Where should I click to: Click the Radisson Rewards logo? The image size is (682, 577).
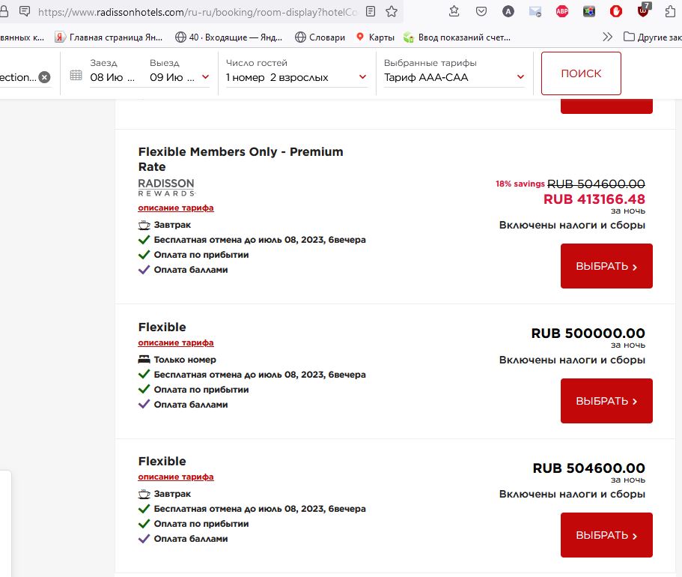pos(167,187)
